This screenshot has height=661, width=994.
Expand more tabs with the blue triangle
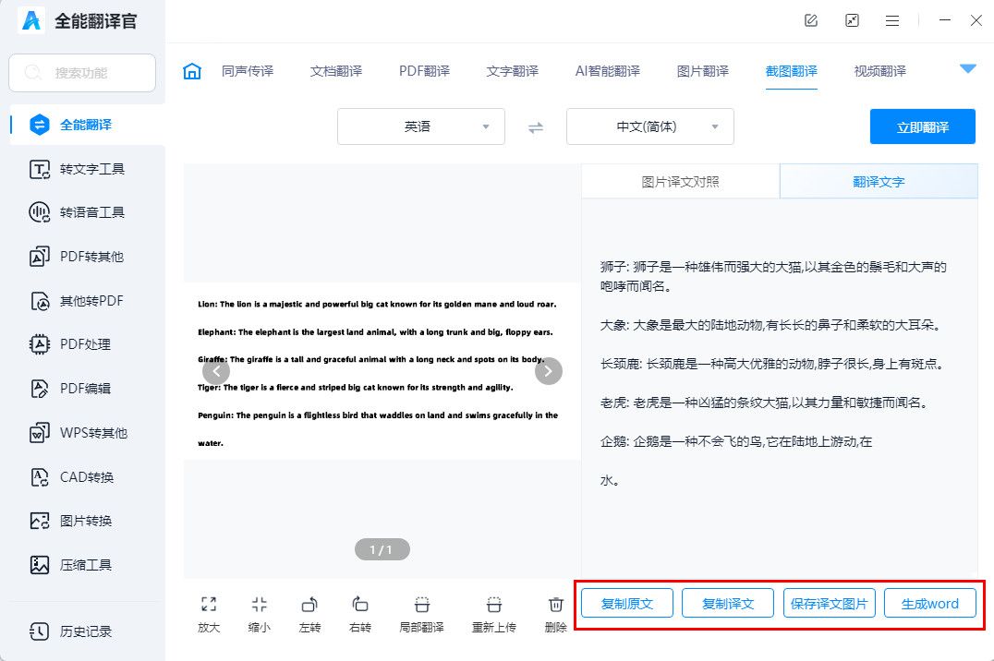tap(967, 69)
